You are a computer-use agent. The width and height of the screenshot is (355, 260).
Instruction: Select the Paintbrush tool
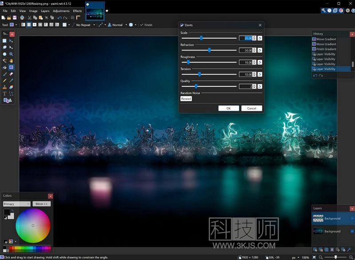pos(4,74)
